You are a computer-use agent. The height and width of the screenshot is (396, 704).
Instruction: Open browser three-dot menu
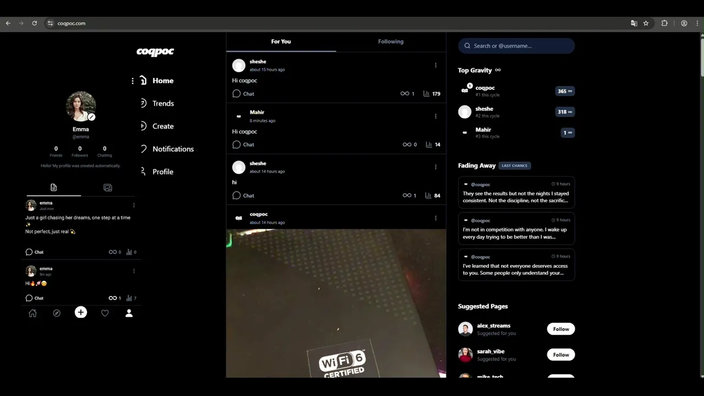[x=697, y=23]
